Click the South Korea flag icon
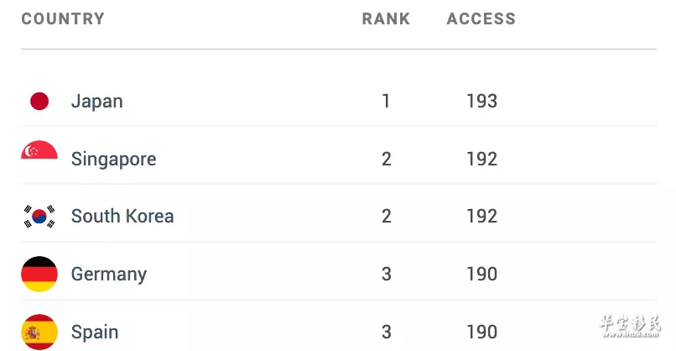The height and width of the screenshot is (351, 676). coord(39,217)
